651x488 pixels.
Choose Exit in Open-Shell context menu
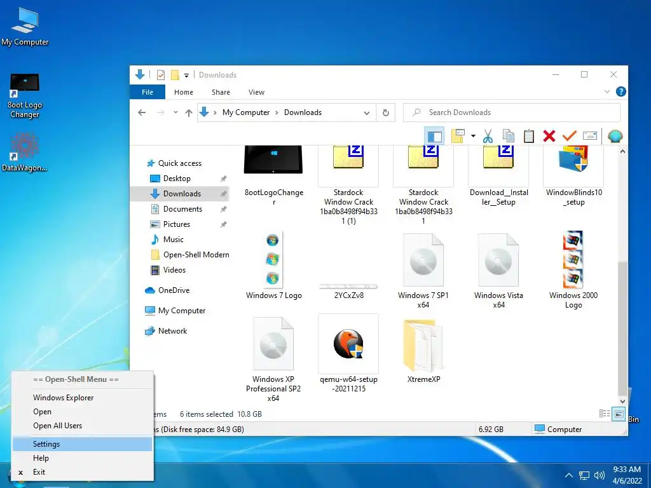83,472
